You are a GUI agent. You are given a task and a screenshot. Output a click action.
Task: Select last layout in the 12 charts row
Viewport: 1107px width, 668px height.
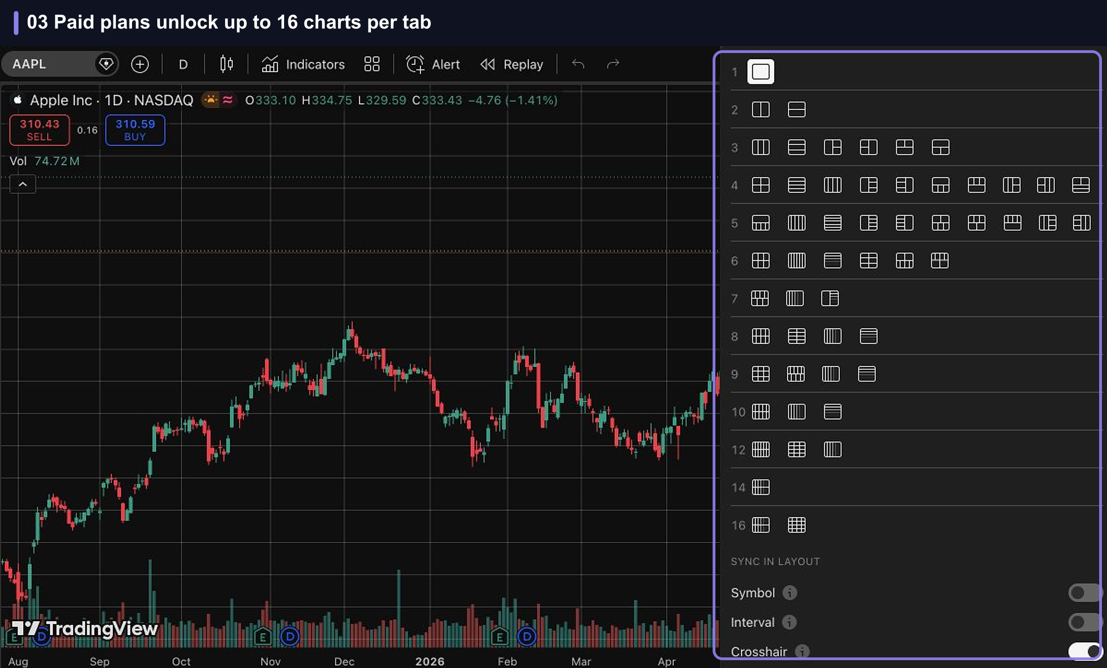coord(833,450)
